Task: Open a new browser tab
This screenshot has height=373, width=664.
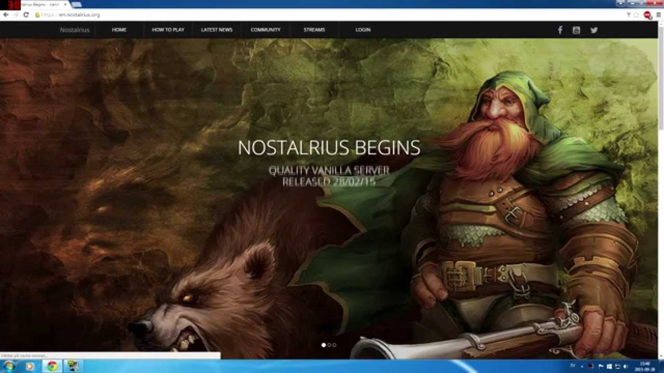Action: 76,5
